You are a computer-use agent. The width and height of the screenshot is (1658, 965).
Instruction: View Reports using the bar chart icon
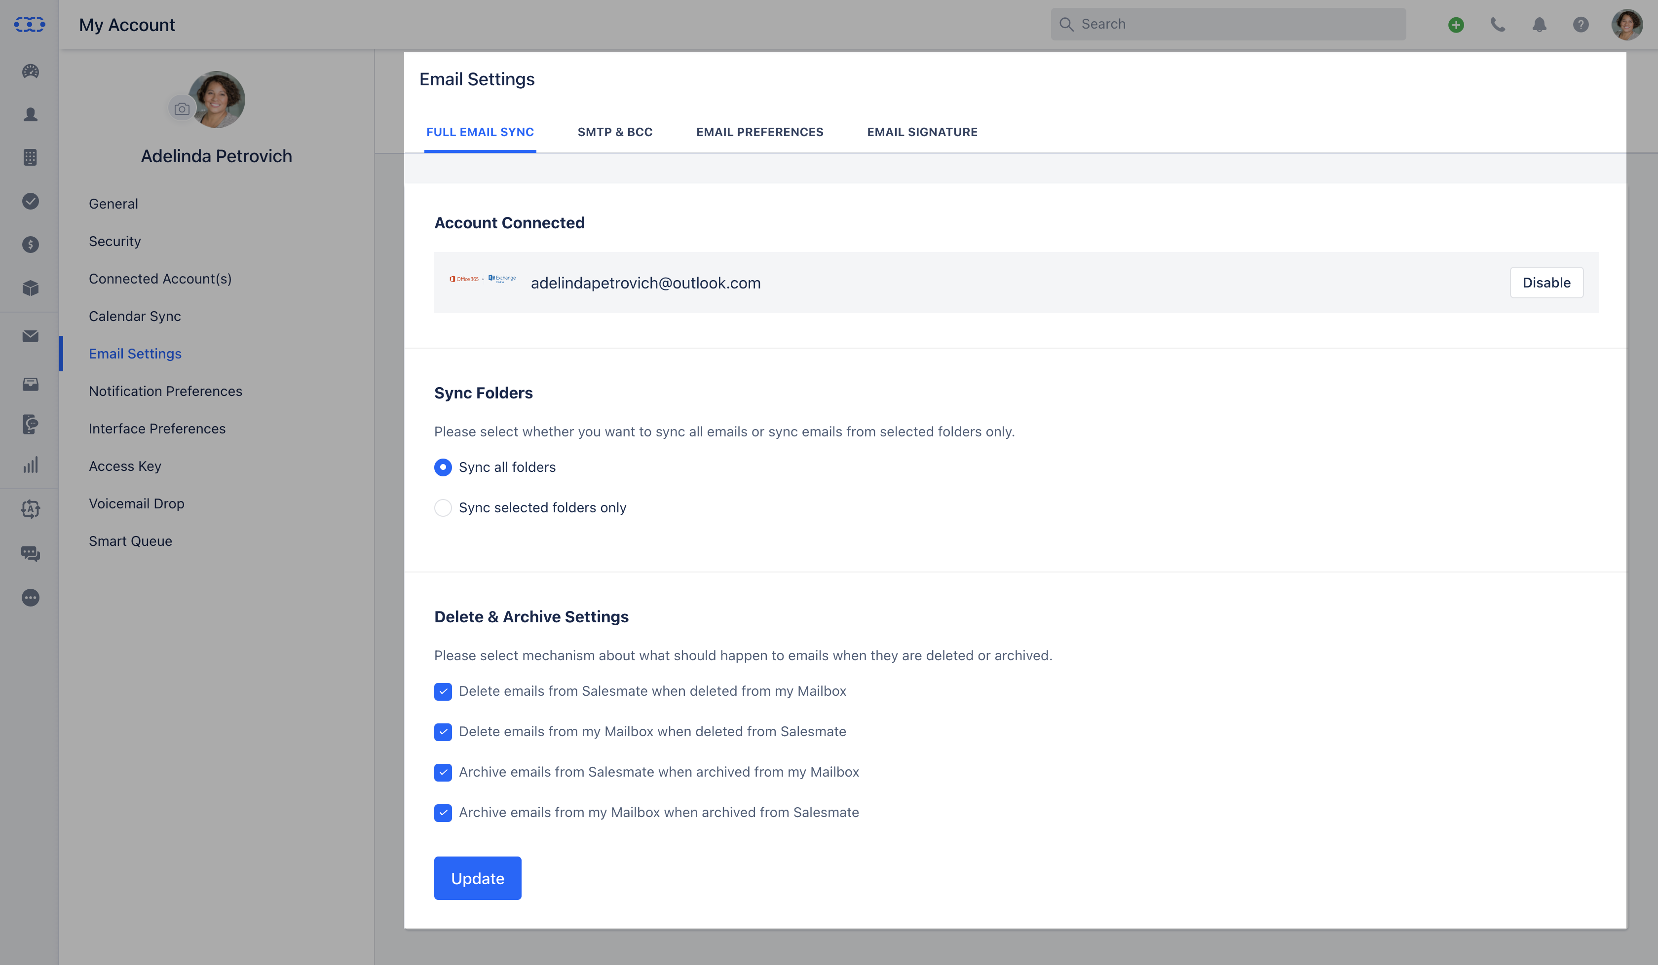click(x=30, y=465)
